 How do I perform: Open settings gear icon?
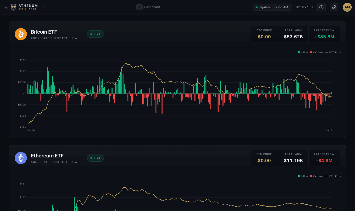pos(334,7)
